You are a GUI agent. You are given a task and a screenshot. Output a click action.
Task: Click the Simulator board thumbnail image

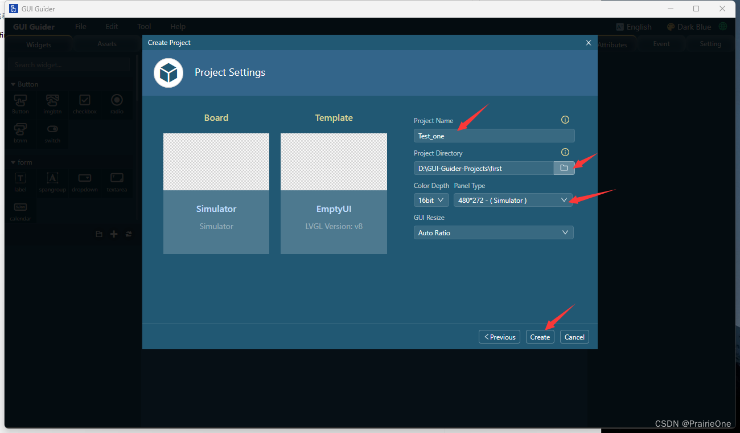point(216,162)
